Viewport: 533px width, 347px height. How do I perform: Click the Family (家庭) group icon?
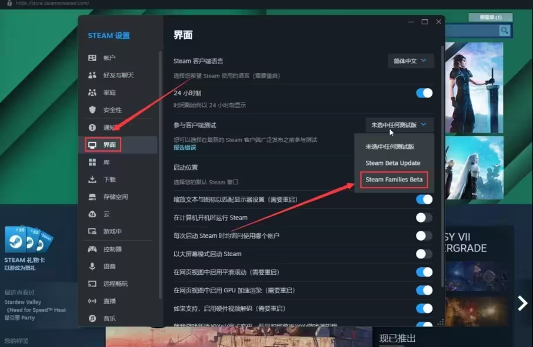[x=92, y=93]
